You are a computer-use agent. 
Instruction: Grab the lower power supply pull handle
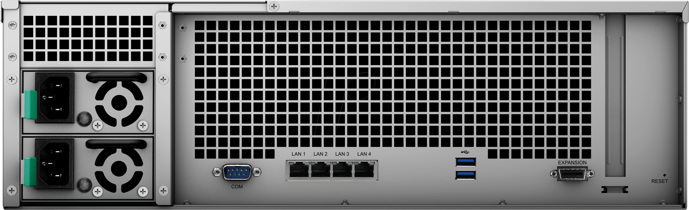coord(116,144)
